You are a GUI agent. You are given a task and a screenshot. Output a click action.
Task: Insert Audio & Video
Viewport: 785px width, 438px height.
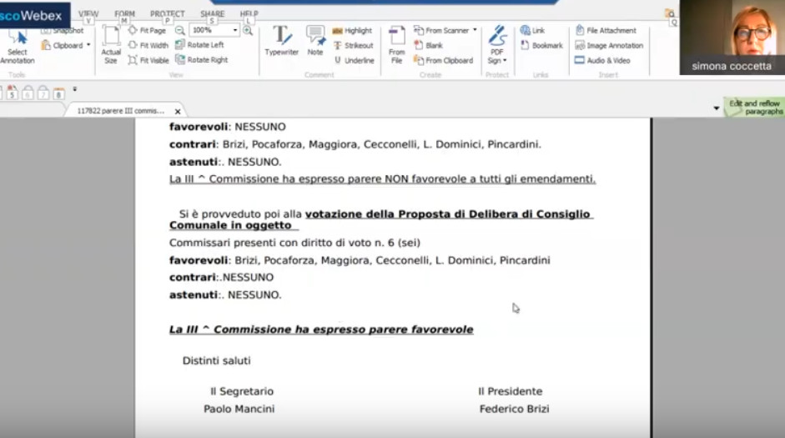602,61
